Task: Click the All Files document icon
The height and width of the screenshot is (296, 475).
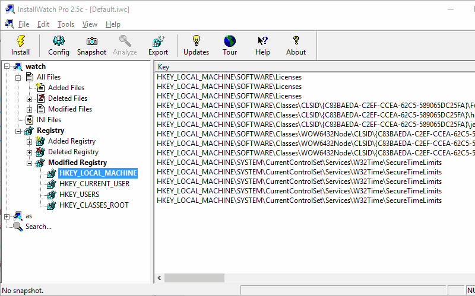Action: tap(29, 77)
